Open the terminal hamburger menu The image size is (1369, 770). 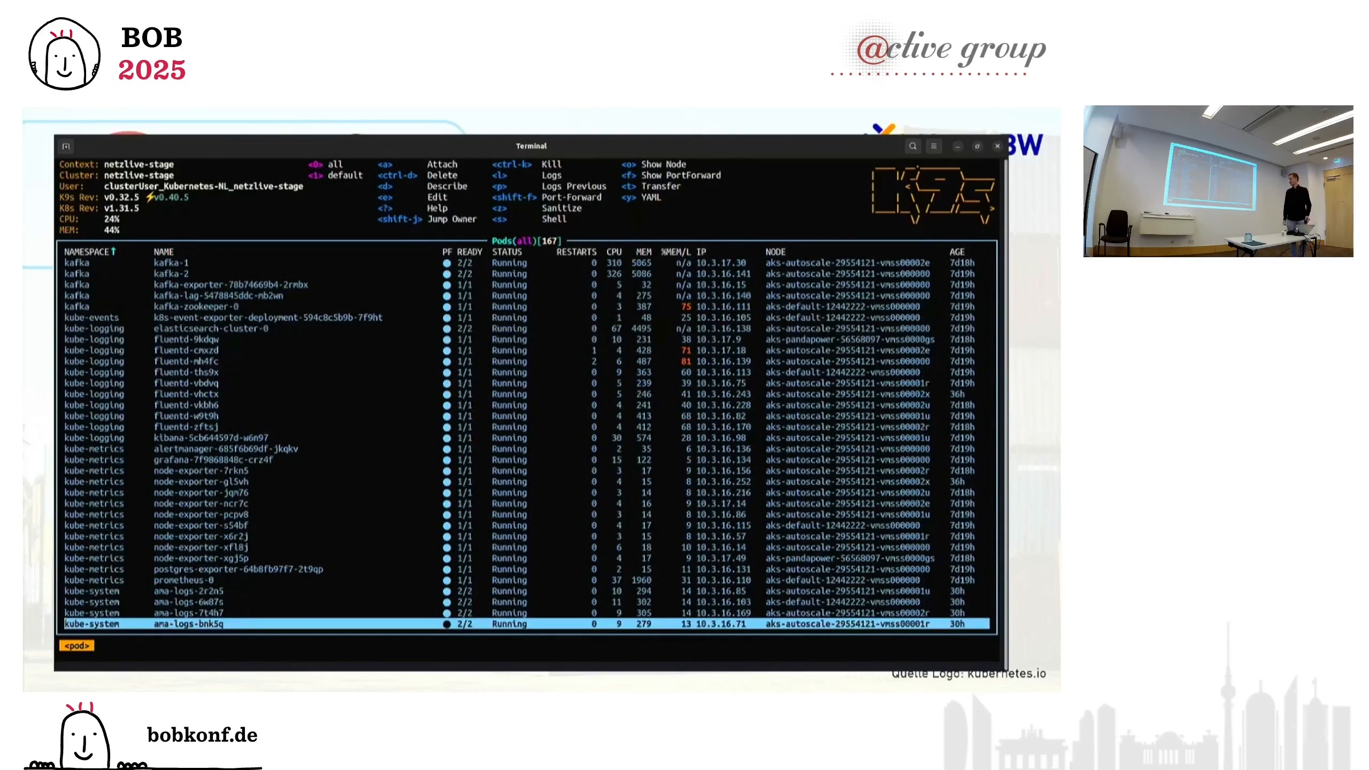click(x=934, y=146)
